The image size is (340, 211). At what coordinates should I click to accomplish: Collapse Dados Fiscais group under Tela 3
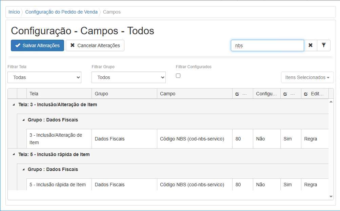point(23,120)
